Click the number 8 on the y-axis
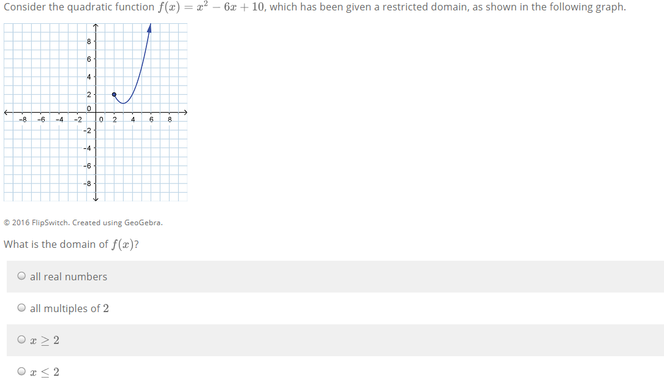The image size is (664, 388). click(89, 42)
